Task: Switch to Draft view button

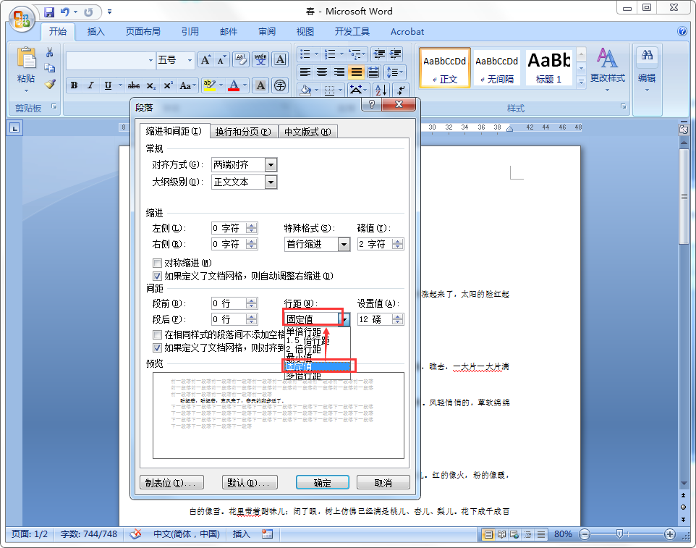Action: (541, 534)
